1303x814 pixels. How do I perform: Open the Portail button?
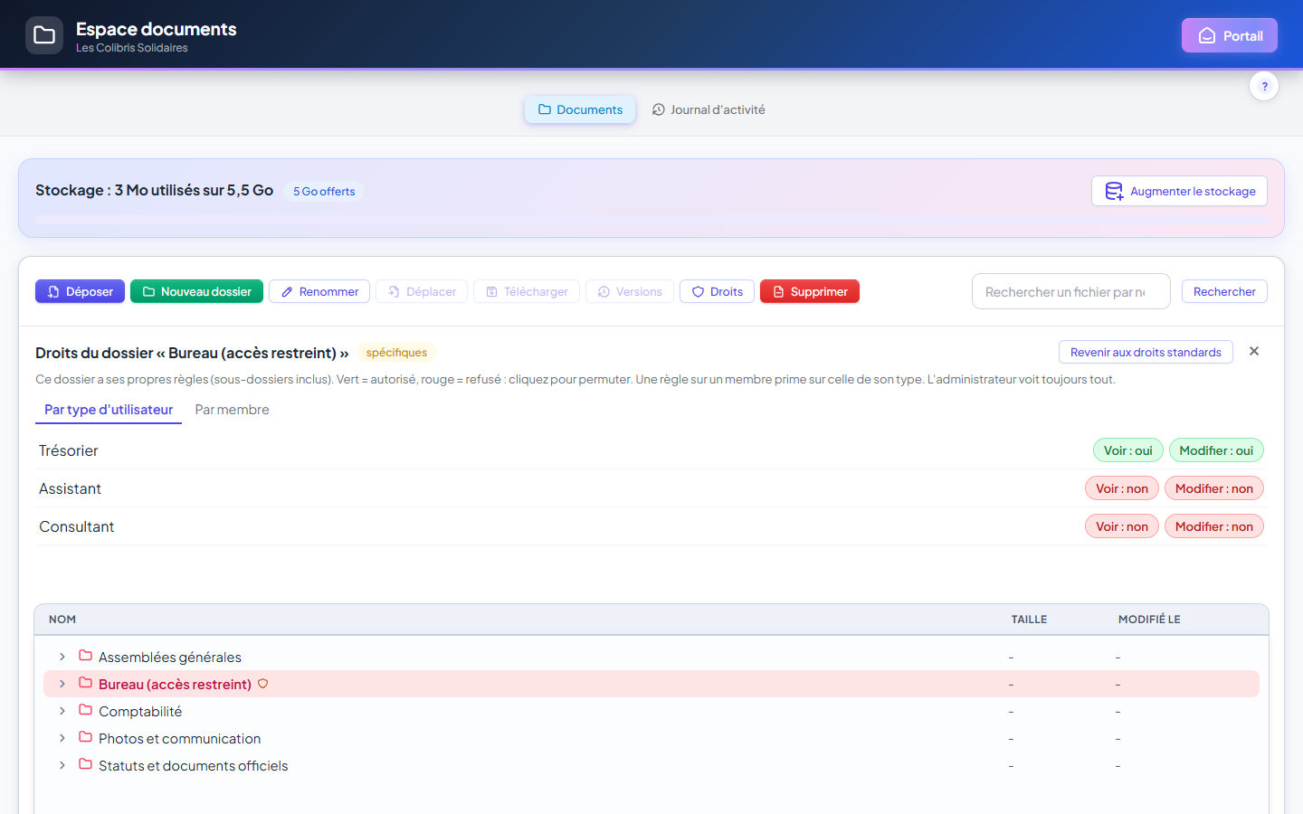[1230, 35]
